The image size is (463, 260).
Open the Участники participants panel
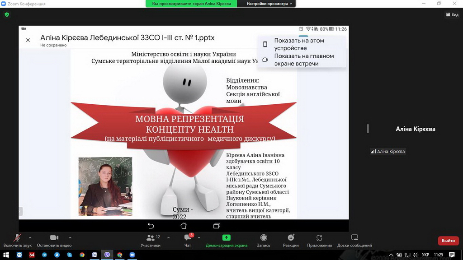150,240
